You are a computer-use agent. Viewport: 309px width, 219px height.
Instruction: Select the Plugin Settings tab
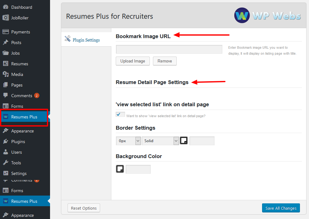(x=86, y=39)
